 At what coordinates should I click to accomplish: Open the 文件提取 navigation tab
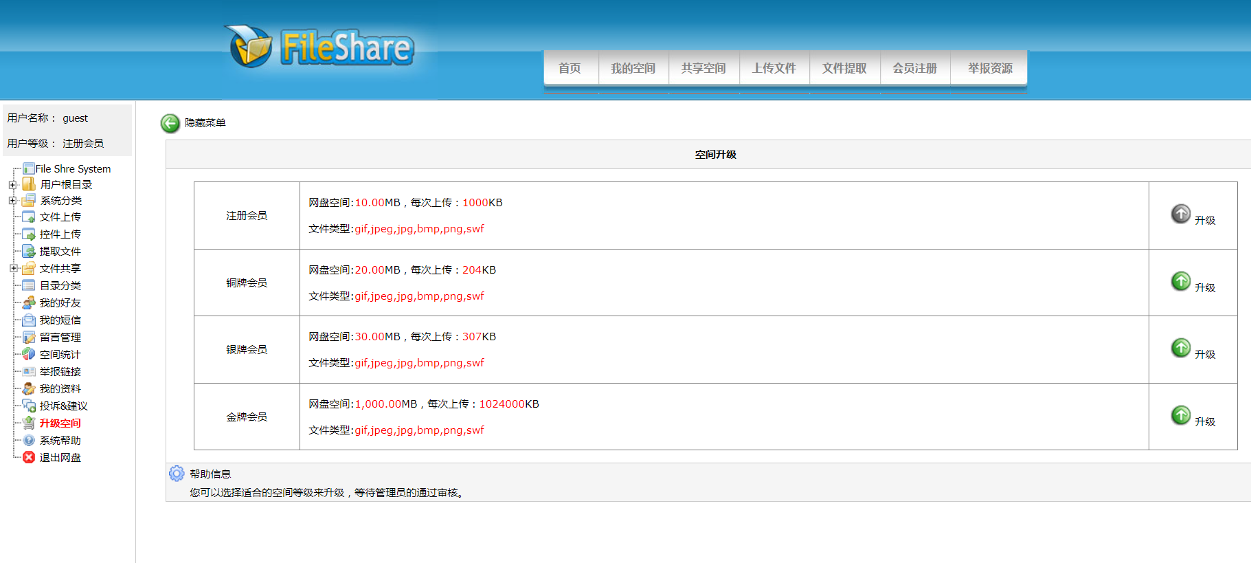click(x=845, y=68)
